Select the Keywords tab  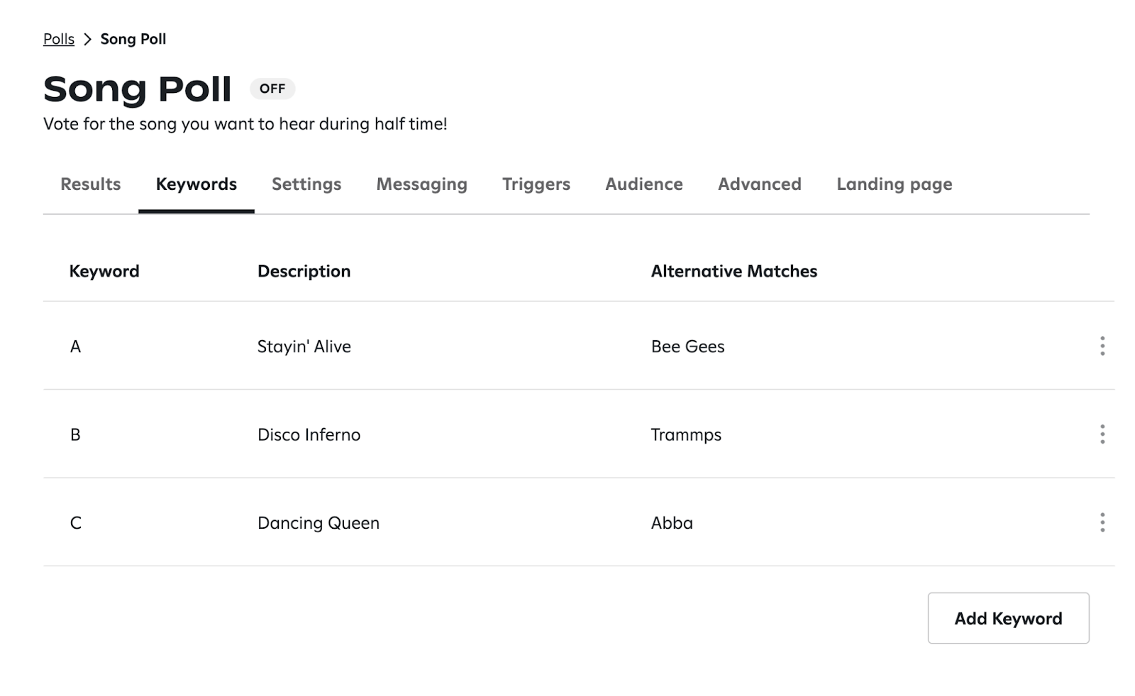[x=196, y=184]
